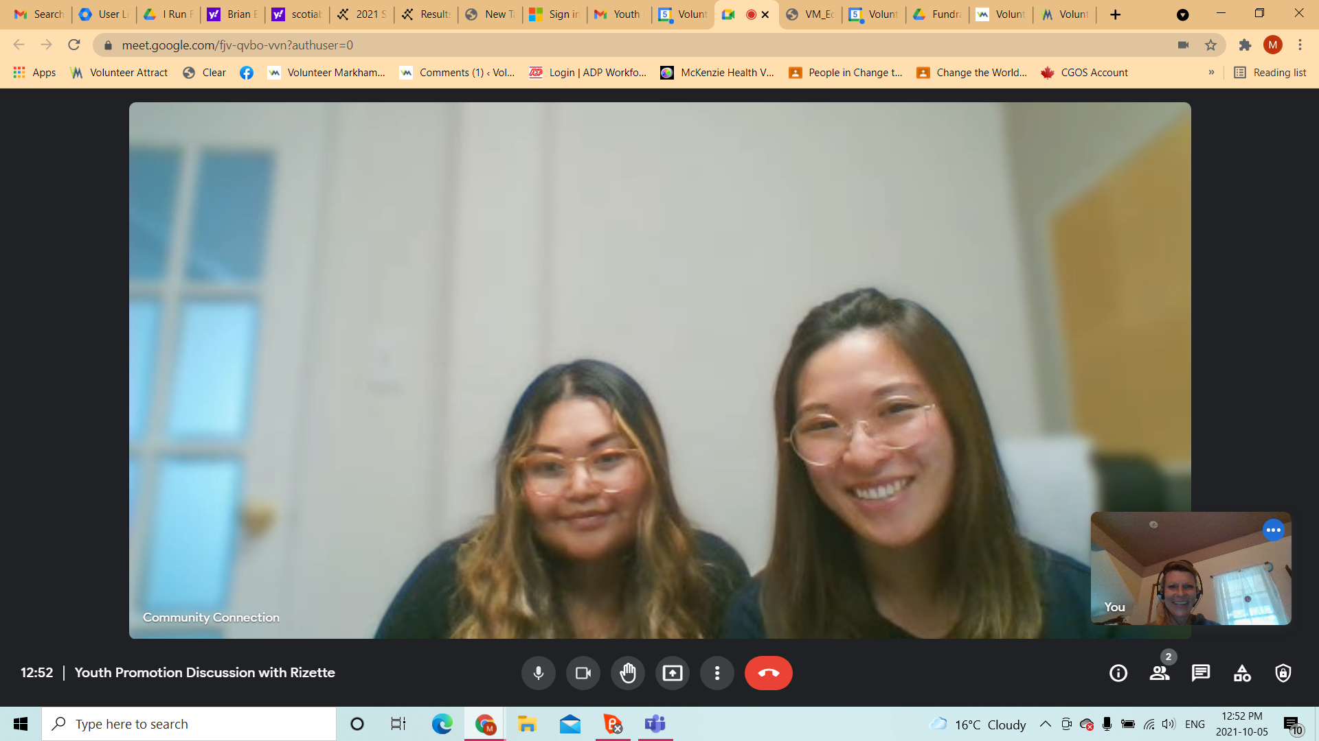1319x741 pixels.
Task: Turn off the camera in Meet
Action: point(583,673)
